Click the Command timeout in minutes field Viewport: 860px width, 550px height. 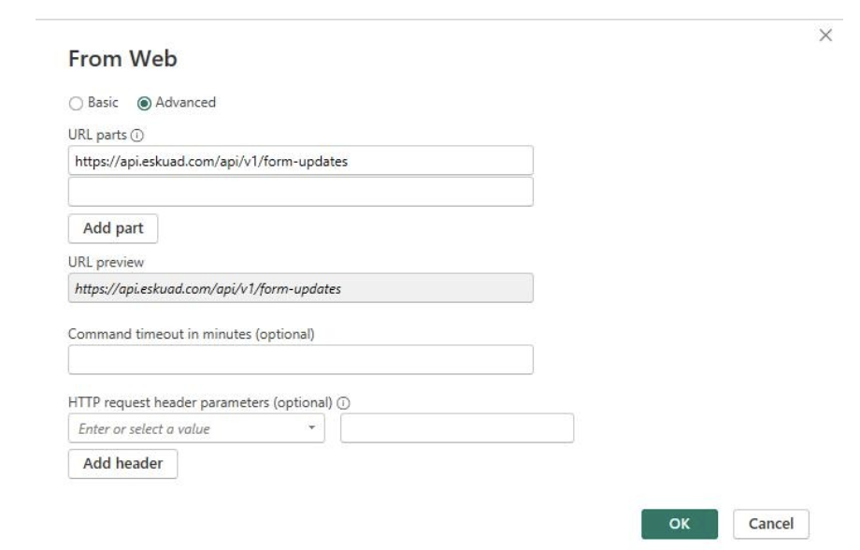[x=301, y=360]
